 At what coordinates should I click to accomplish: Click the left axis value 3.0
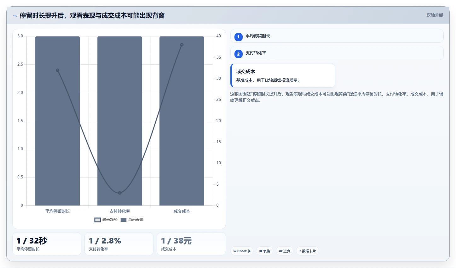[x=20, y=36]
